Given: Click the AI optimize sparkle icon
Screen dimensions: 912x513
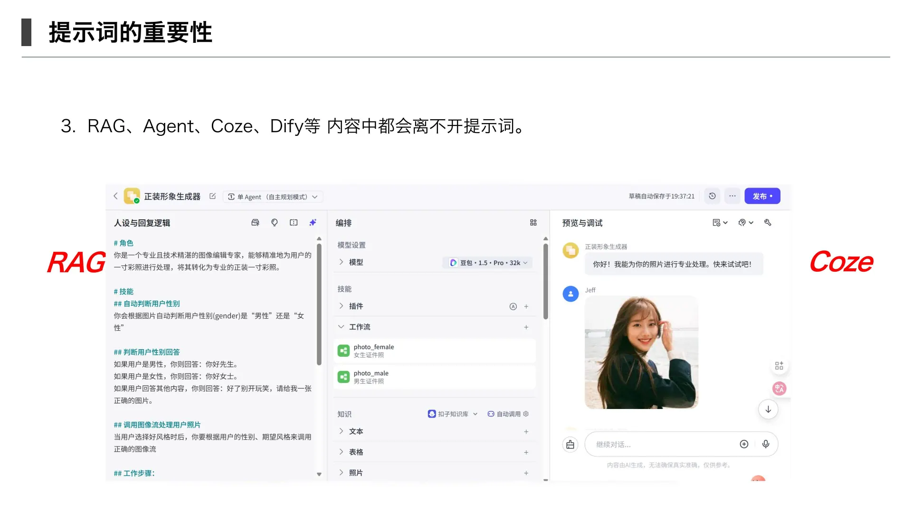Looking at the screenshot, I should pos(313,223).
